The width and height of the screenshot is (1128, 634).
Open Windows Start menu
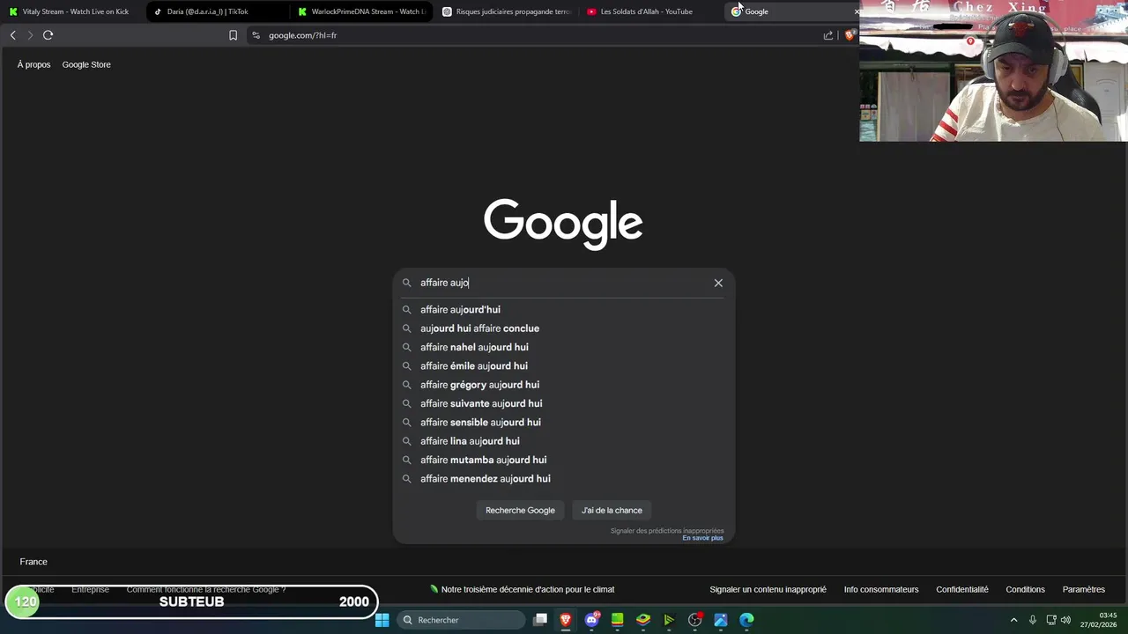click(382, 620)
